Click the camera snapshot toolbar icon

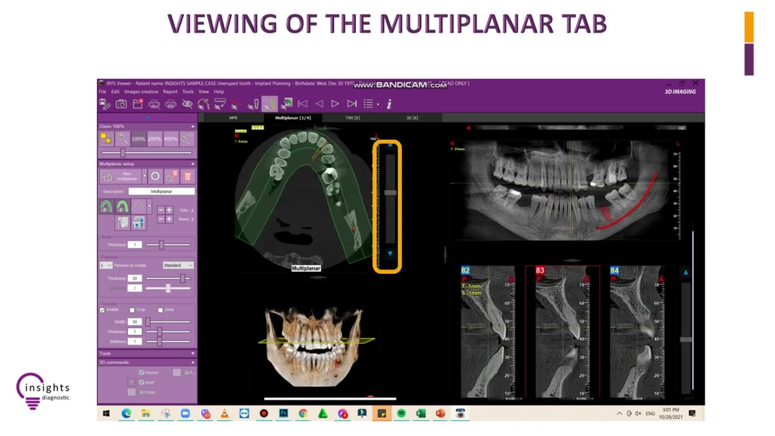pyautogui.click(x=121, y=104)
